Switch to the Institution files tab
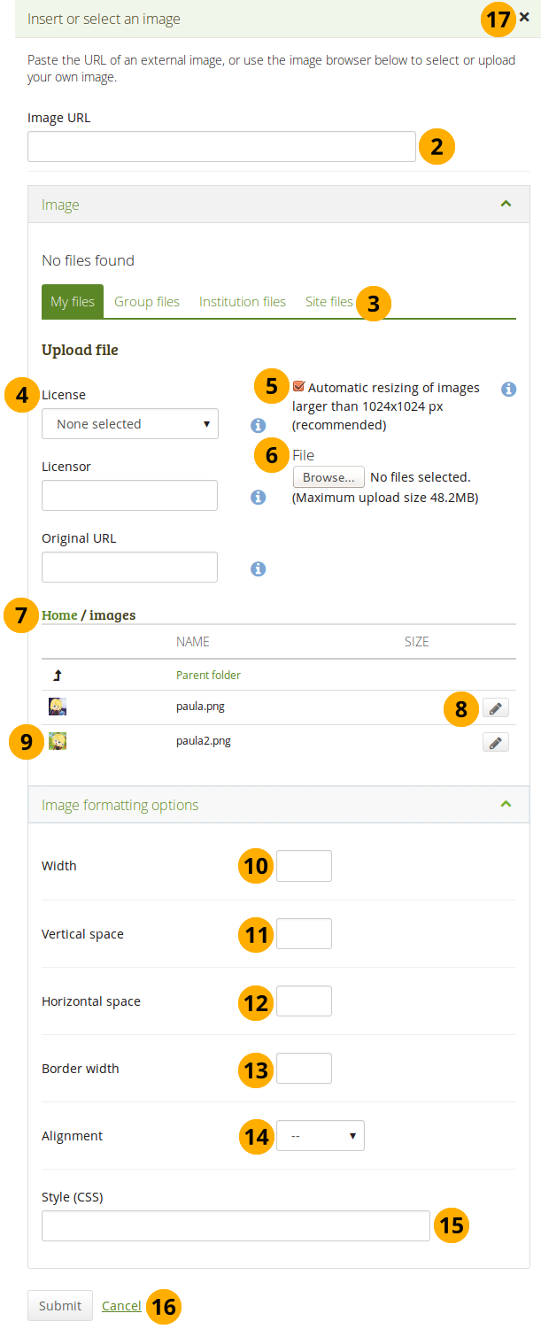 coord(243,302)
